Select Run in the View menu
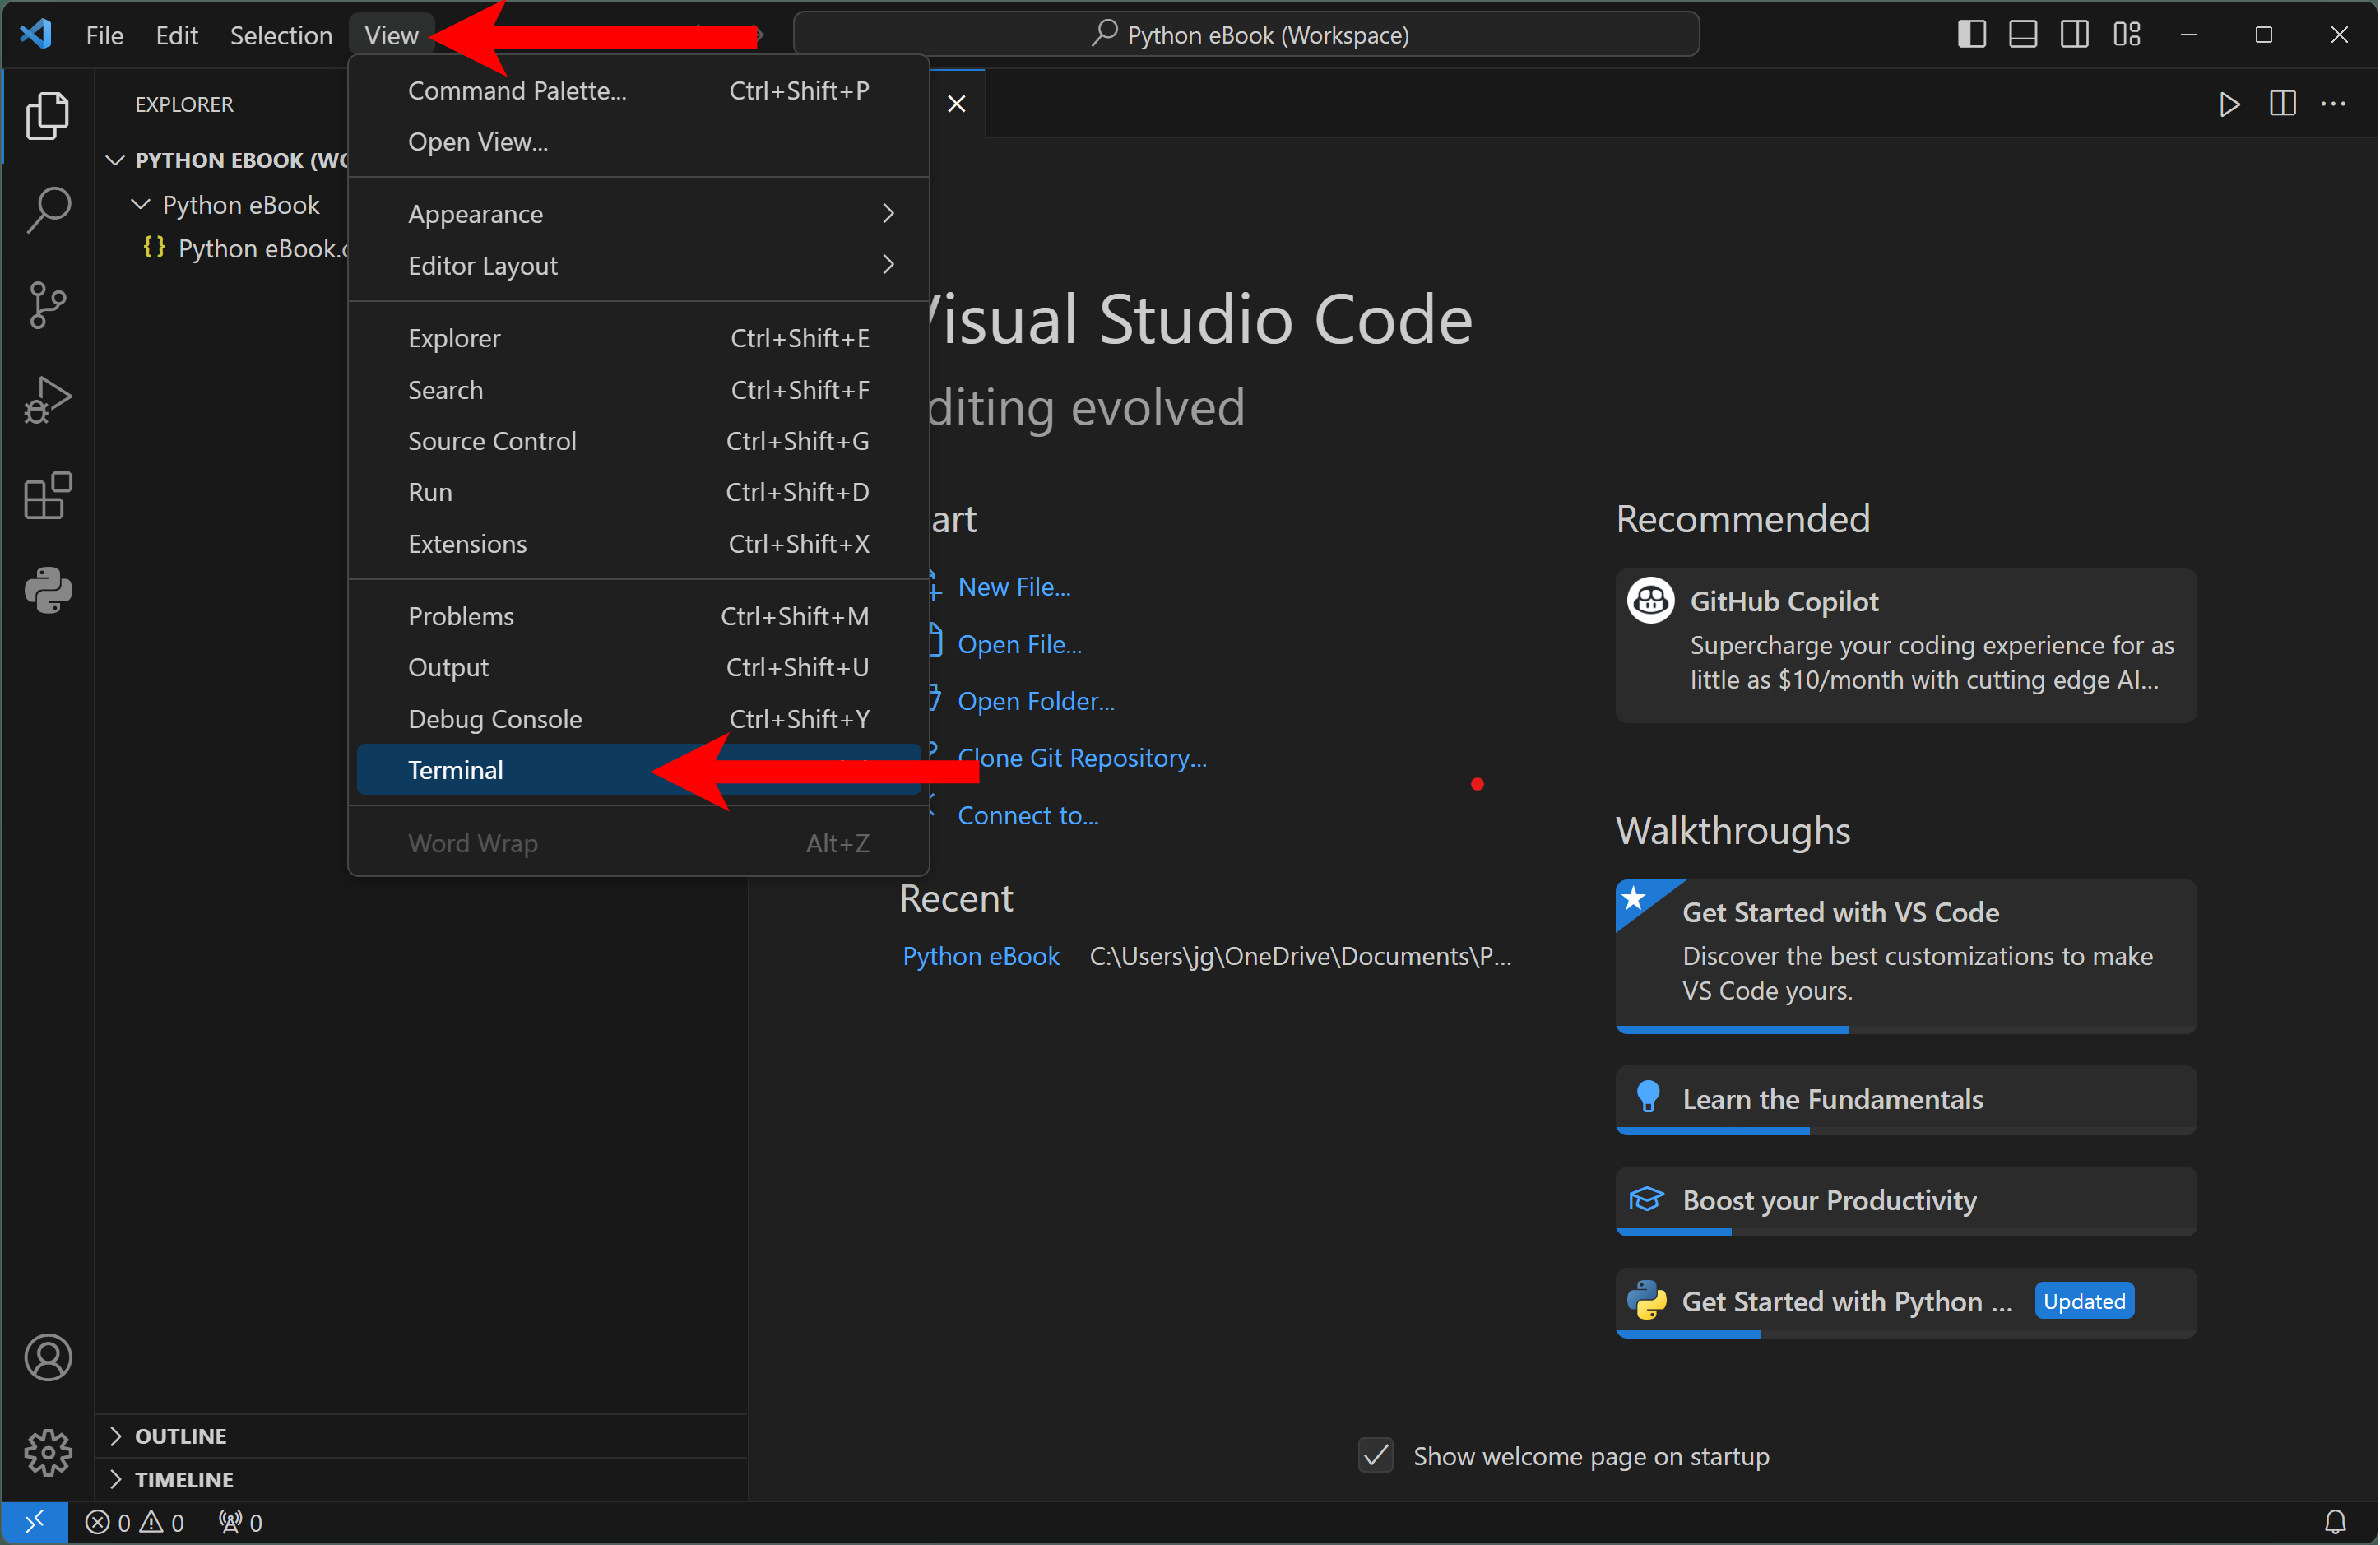This screenshot has width=2380, height=1545. (x=638, y=492)
